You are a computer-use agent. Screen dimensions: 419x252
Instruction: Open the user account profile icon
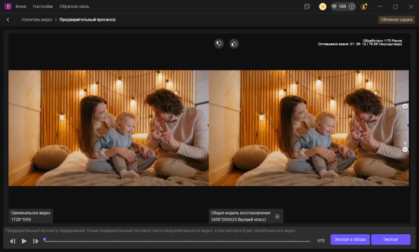pos(364,7)
